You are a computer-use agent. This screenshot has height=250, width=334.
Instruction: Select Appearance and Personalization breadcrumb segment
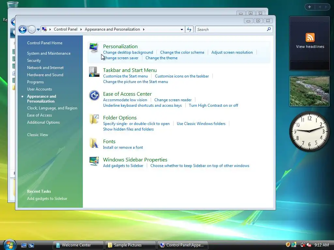click(x=112, y=29)
